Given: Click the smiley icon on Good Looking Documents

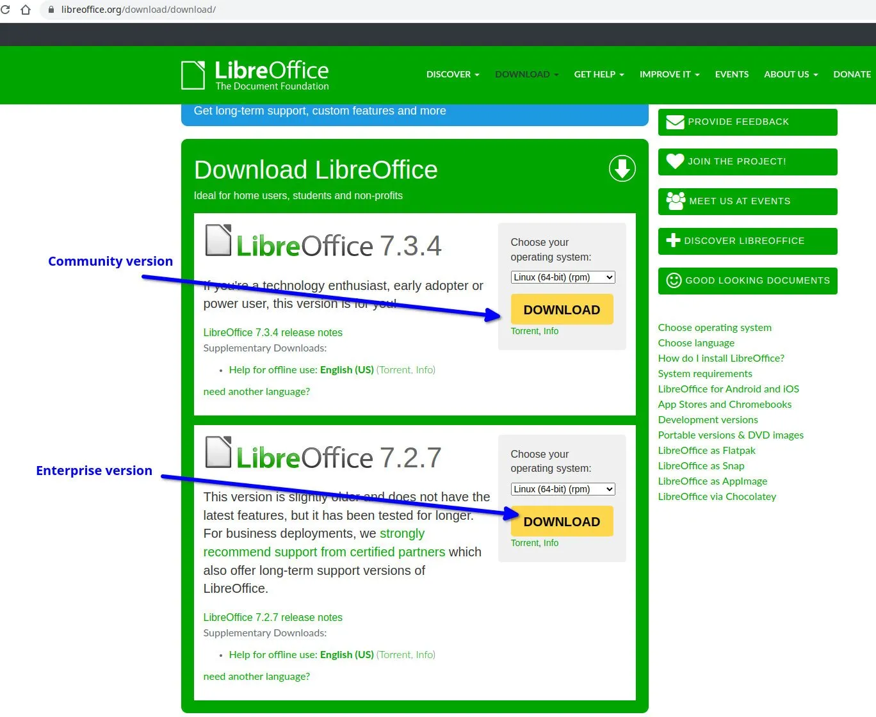Looking at the screenshot, I should click(x=674, y=280).
